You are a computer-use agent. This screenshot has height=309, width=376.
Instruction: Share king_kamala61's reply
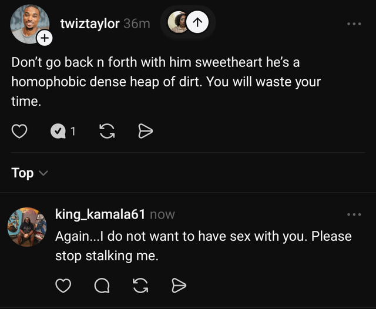(179, 286)
